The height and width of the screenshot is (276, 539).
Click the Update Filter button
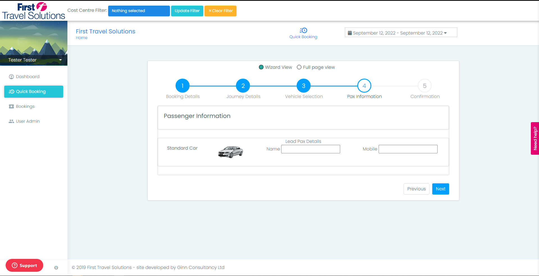tap(187, 11)
